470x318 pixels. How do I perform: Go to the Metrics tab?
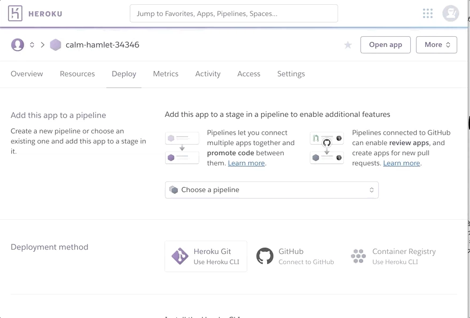coord(166,74)
